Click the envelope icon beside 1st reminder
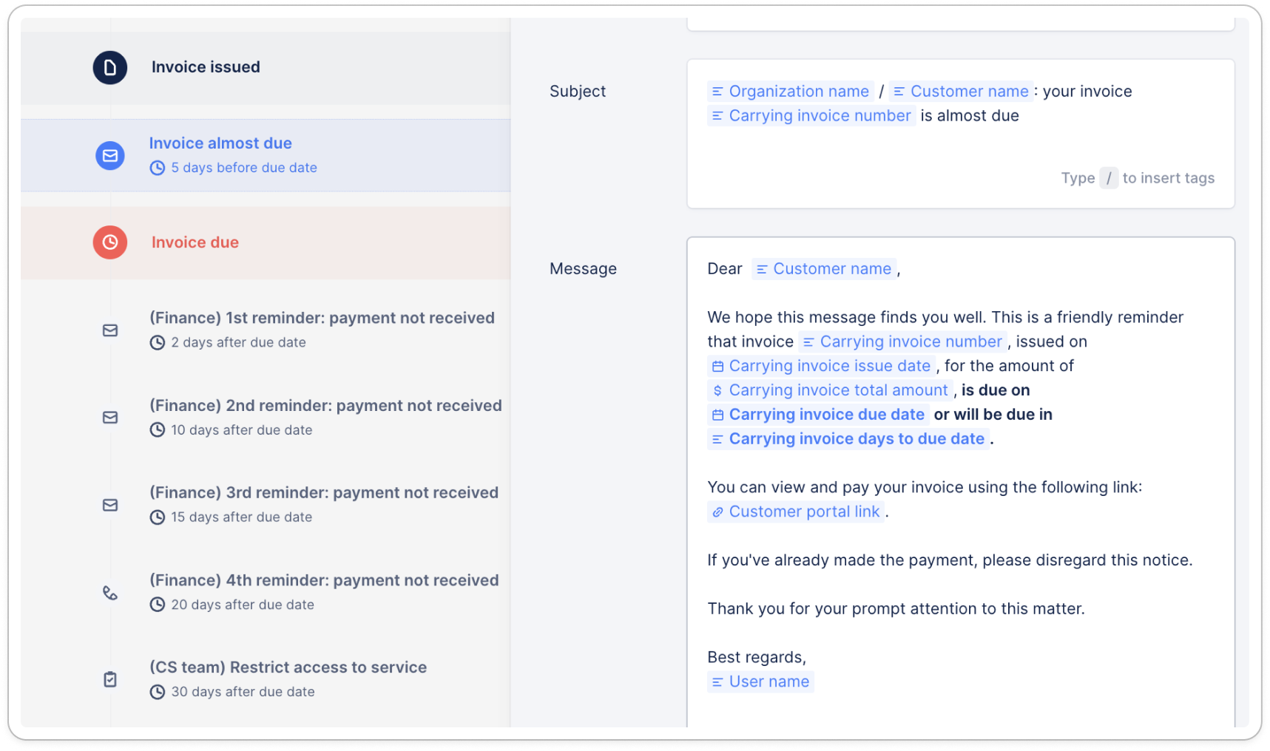The image size is (1270, 751). (109, 330)
